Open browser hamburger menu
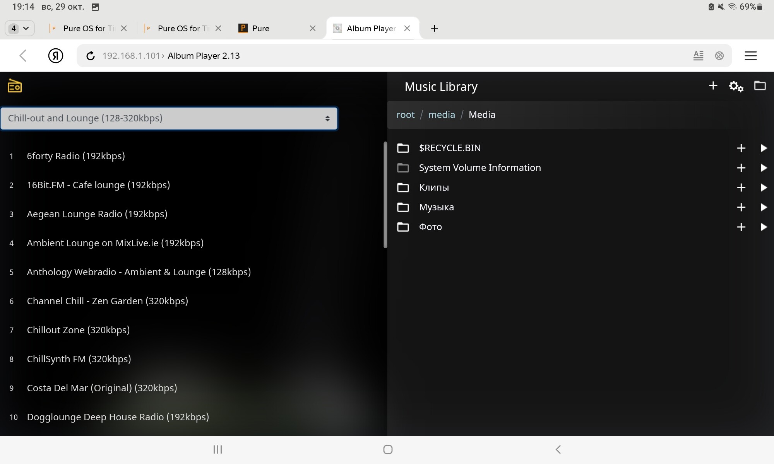 750,56
